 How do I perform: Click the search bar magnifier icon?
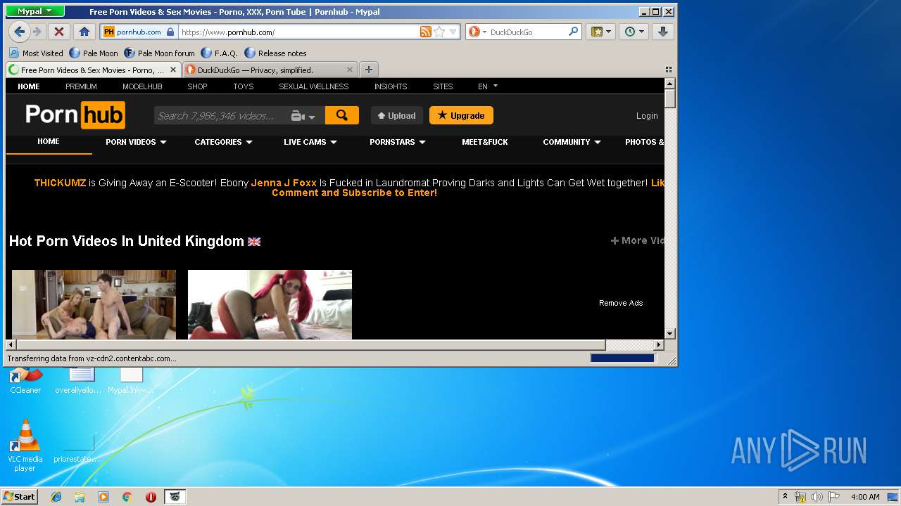(573, 32)
